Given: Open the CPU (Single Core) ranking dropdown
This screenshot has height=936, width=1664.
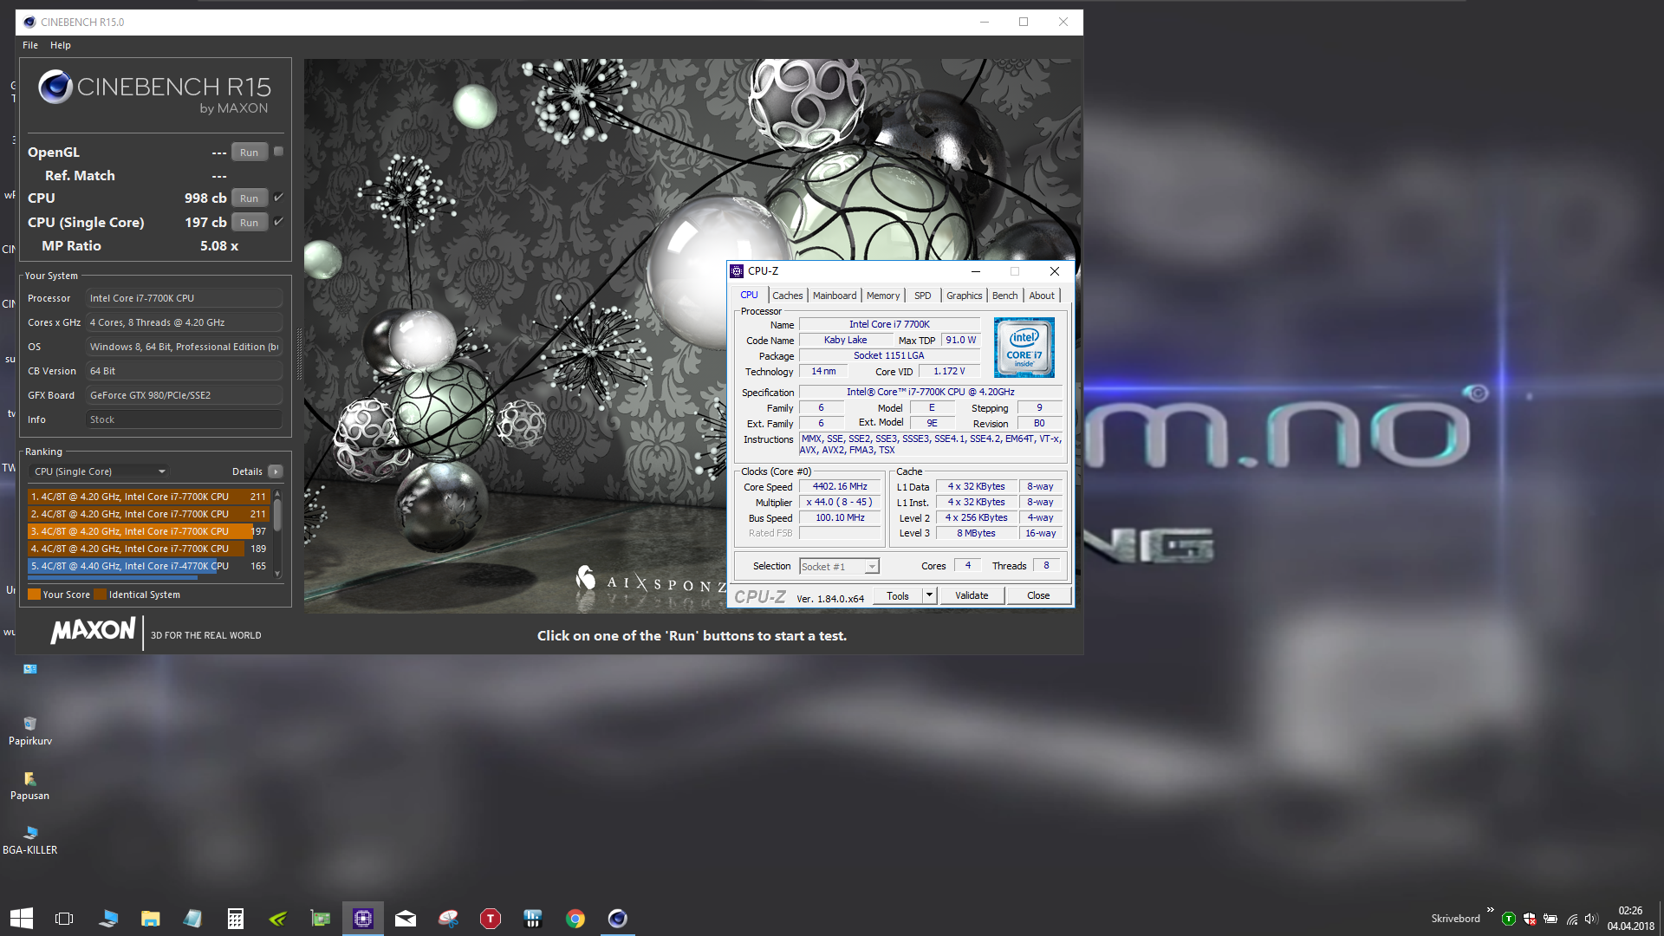Looking at the screenshot, I should (x=99, y=471).
